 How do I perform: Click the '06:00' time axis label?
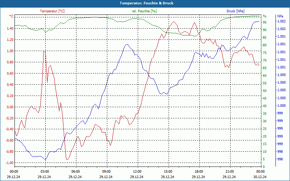(75, 171)
